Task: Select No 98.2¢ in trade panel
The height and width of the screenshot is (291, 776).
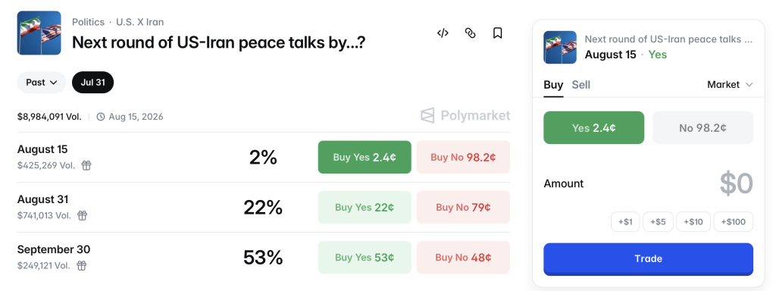Action: click(x=702, y=127)
